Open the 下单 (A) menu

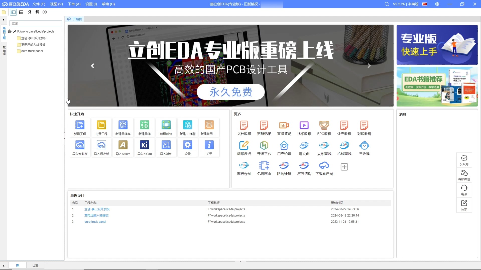click(74, 4)
